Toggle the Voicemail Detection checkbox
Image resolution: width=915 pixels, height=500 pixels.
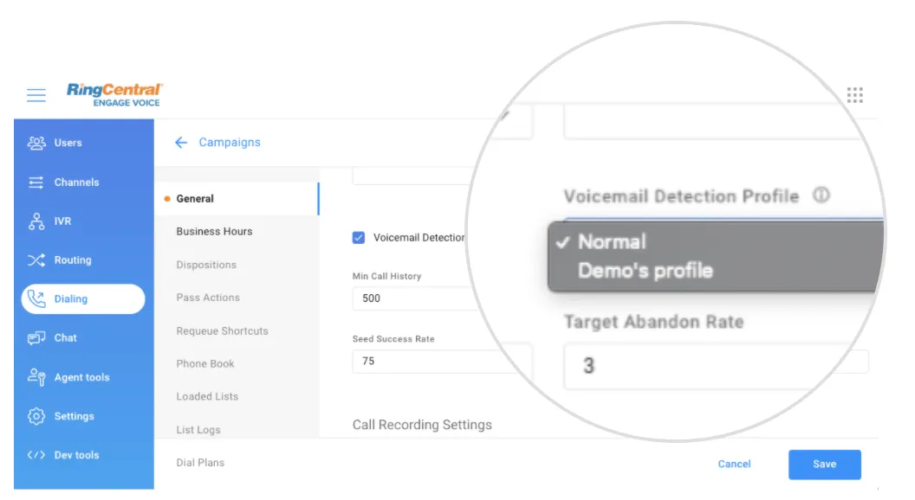click(x=359, y=238)
